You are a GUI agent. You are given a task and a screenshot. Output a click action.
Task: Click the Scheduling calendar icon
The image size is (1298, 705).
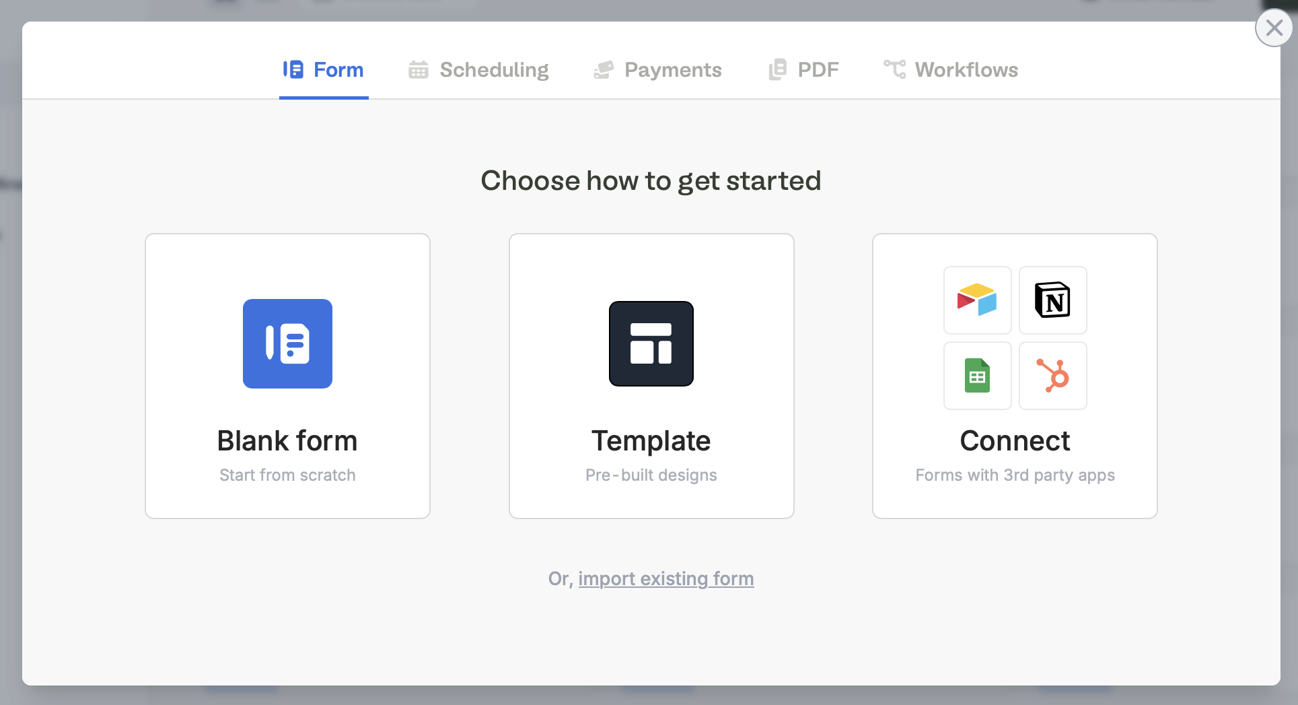tap(417, 69)
